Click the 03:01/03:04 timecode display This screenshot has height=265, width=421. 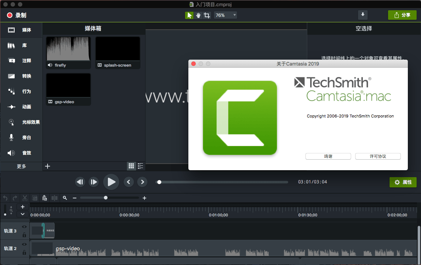[312, 182]
